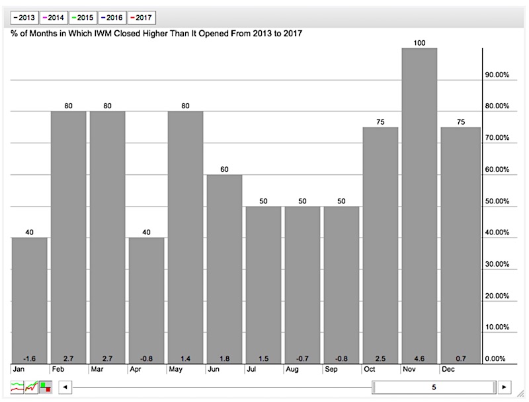Switch to separate lines chart mode icon
Image resolution: width=529 pixels, height=402 pixels.
17,387
